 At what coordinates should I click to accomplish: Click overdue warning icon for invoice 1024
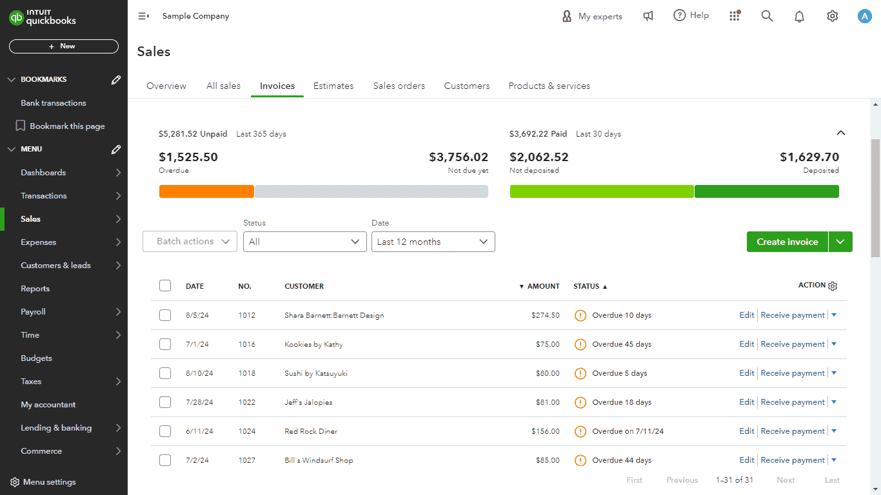tap(580, 431)
